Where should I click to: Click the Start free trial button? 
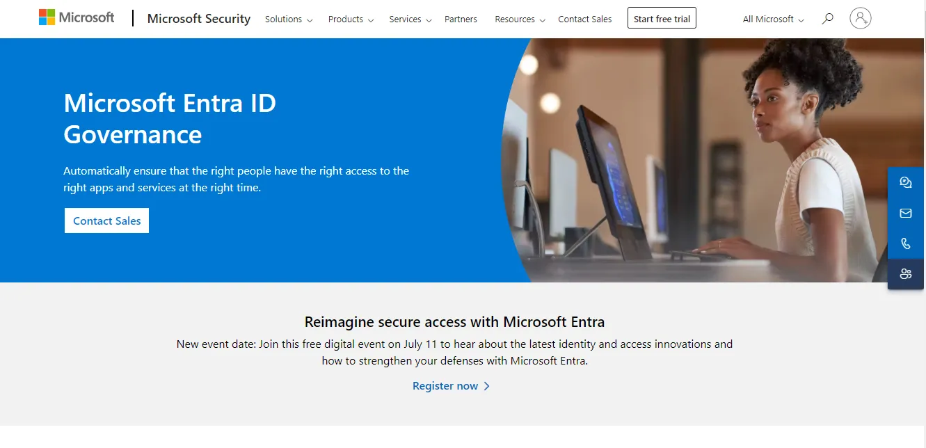(662, 19)
